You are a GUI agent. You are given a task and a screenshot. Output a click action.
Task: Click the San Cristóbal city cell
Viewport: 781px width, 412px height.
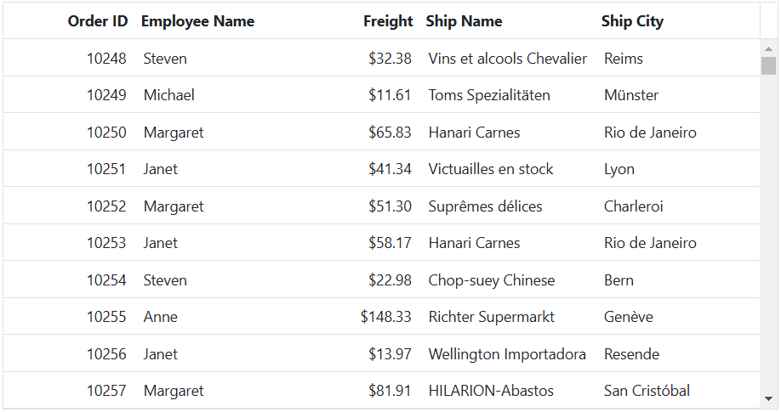[677, 391]
